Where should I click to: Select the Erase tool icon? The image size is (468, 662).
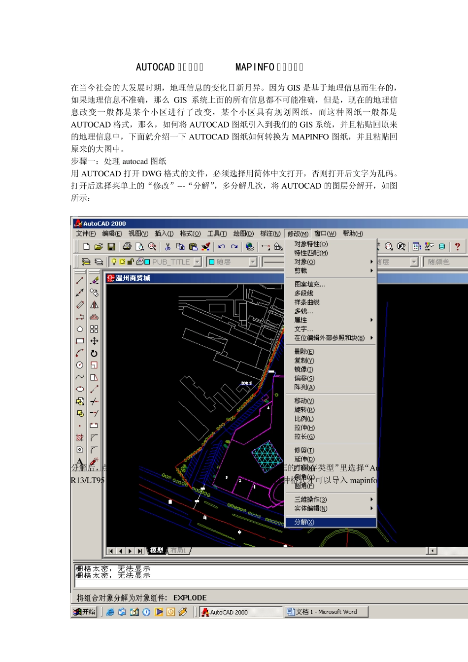(94, 280)
